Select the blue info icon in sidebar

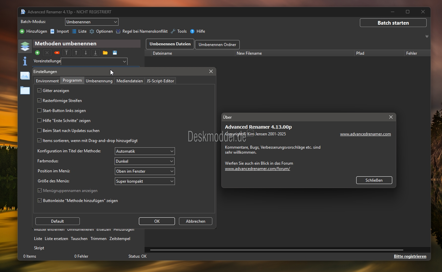pos(25,61)
